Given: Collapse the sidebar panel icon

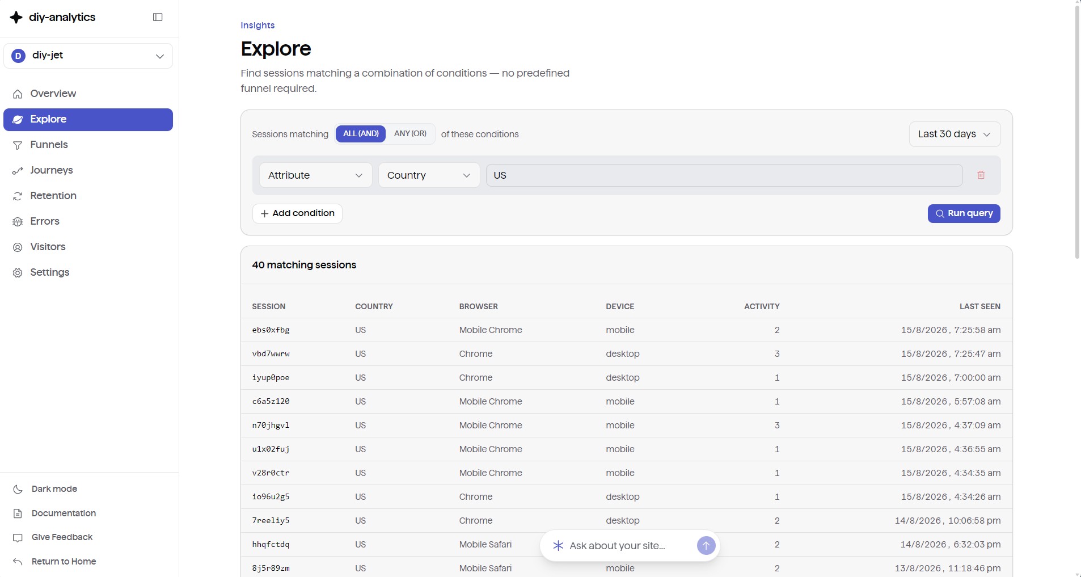Looking at the screenshot, I should (158, 17).
